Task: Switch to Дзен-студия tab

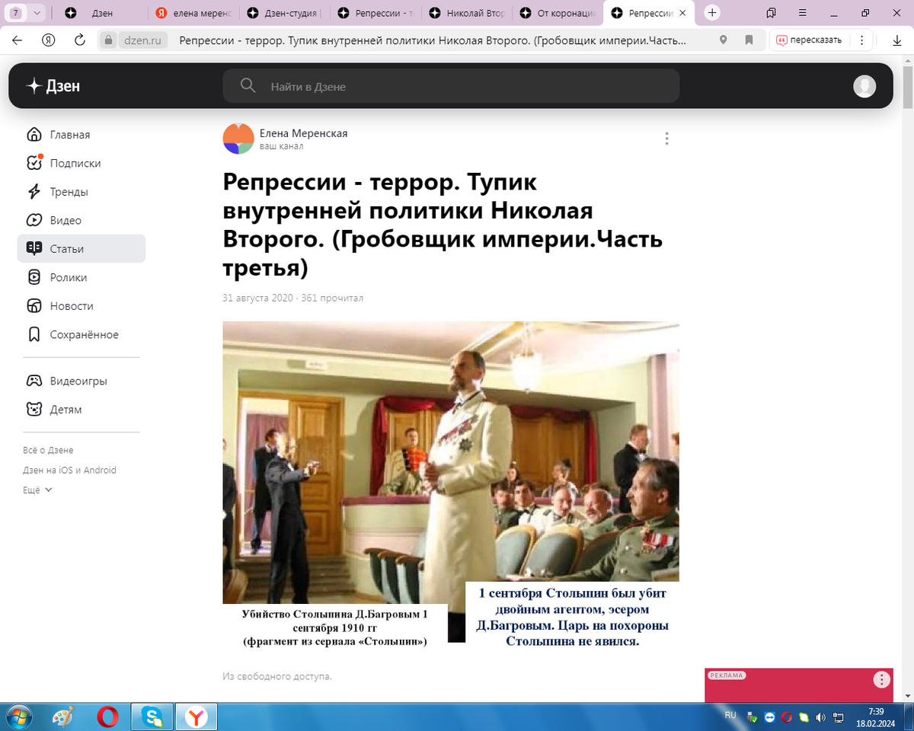Action: pos(284,13)
